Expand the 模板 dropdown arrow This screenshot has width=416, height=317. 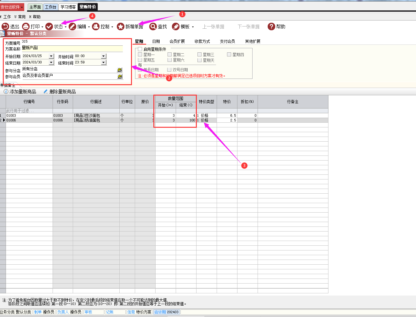[x=193, y=27]
